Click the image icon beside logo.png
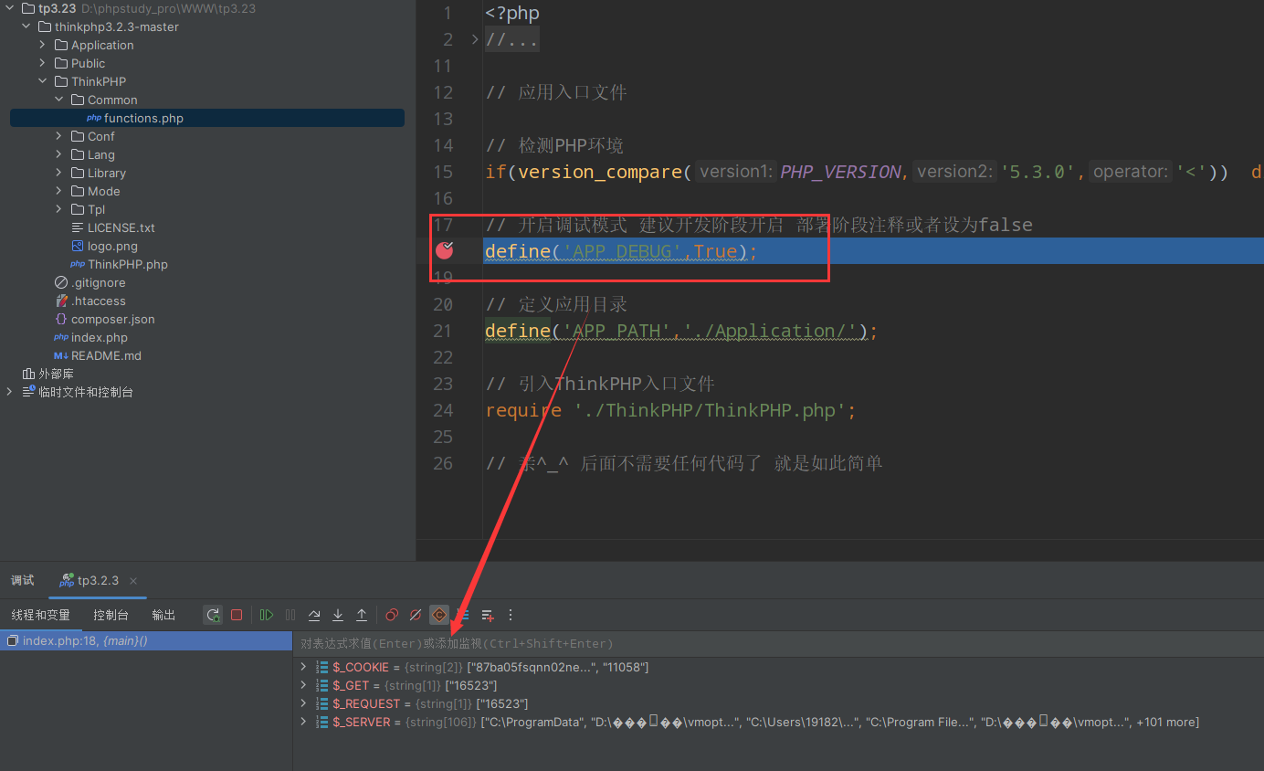Screen dimensions: 1264x771 [x=79, y=246]
